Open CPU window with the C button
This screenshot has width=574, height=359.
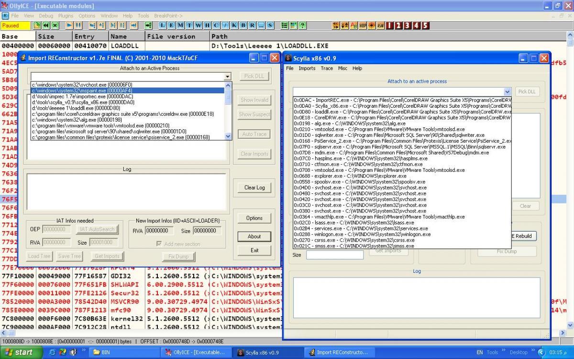216,25
